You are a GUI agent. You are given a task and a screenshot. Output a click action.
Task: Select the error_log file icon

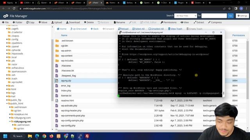click(57, 86)
